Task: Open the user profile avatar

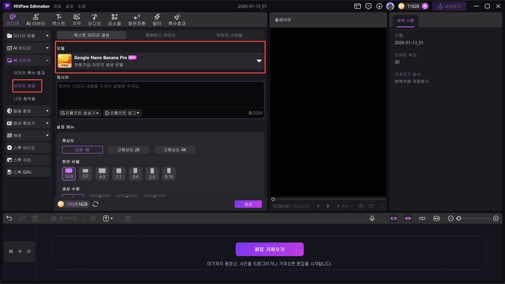Action: coord(390,6)
